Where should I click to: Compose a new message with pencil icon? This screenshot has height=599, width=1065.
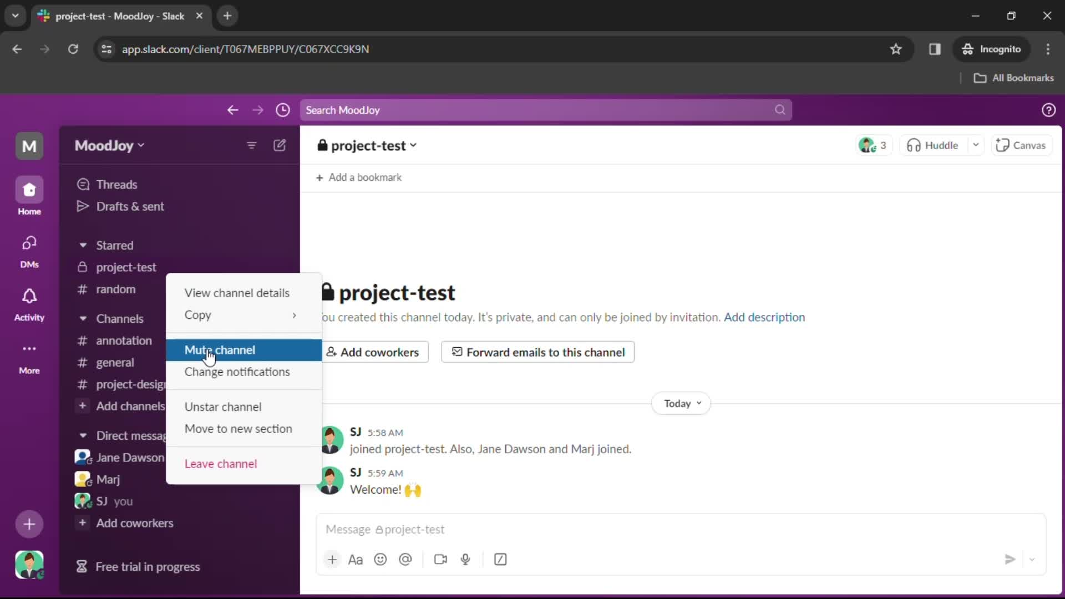pos(280,145)
